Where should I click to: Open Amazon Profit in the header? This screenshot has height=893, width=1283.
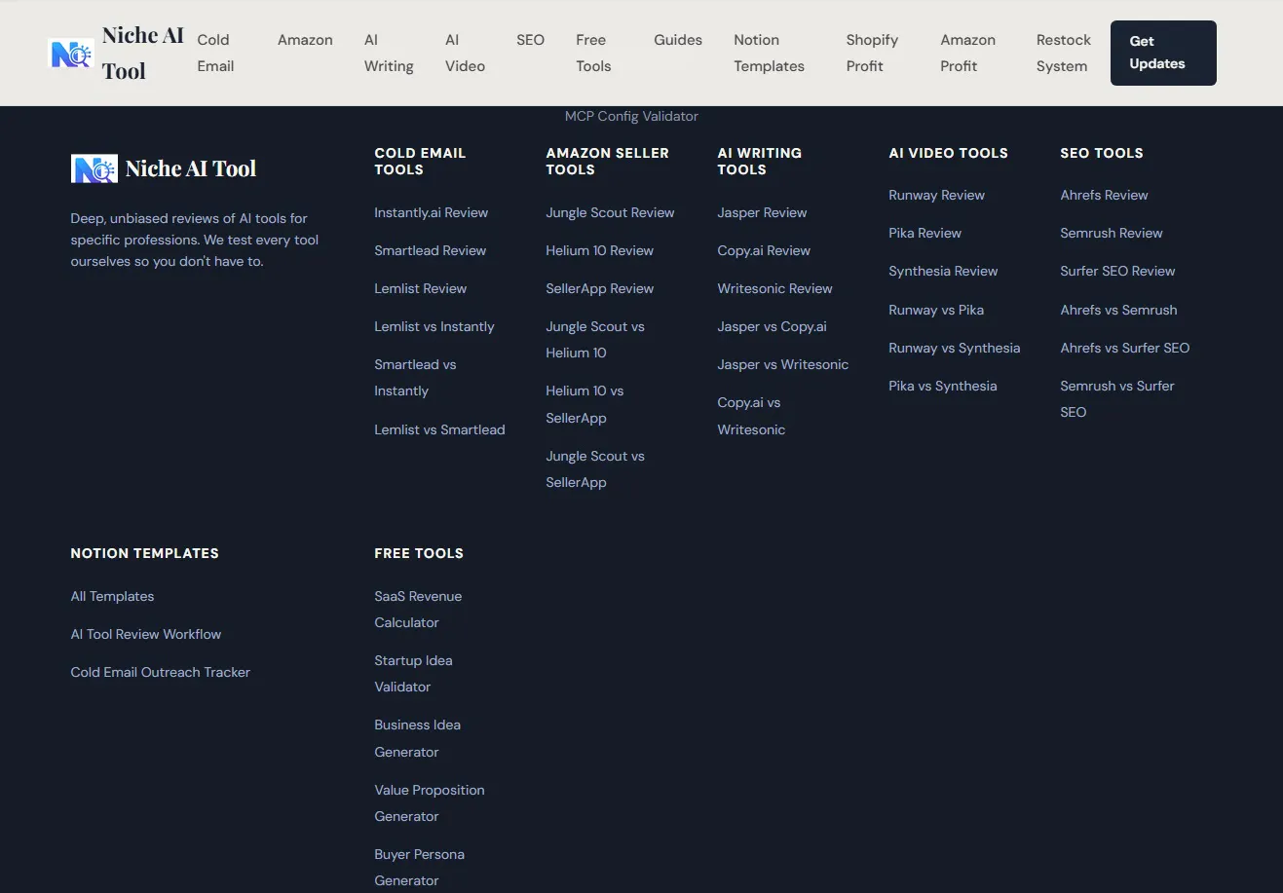tap(967, 53)
